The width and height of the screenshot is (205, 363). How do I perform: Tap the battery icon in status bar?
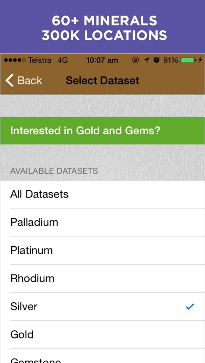click(188, 60)
